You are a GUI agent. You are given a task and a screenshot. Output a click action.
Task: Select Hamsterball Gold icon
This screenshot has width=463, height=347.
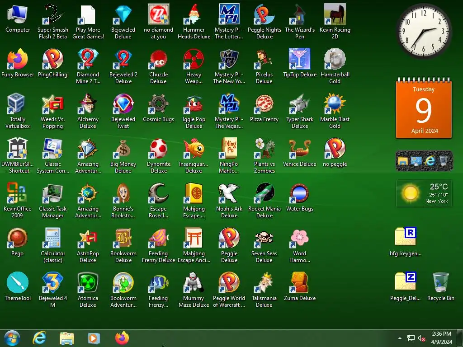coord(335,59)
